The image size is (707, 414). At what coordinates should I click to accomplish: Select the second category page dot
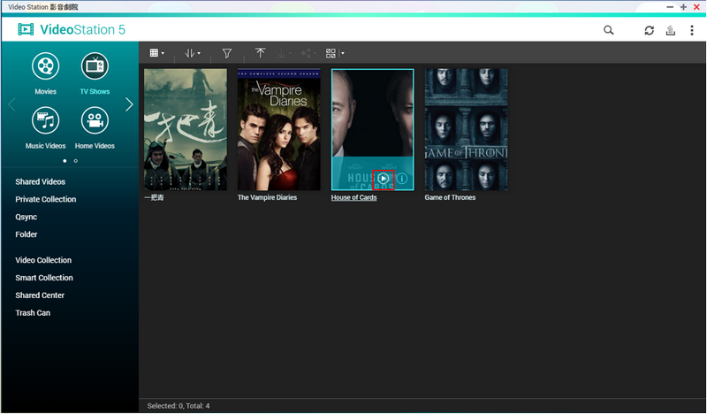tap(76, 161)
